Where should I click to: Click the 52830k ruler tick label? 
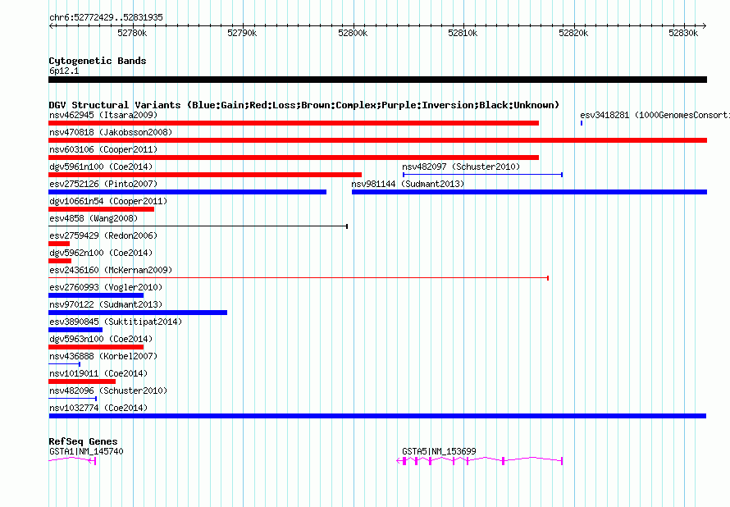pyautogui.click(x=683, y=33)
